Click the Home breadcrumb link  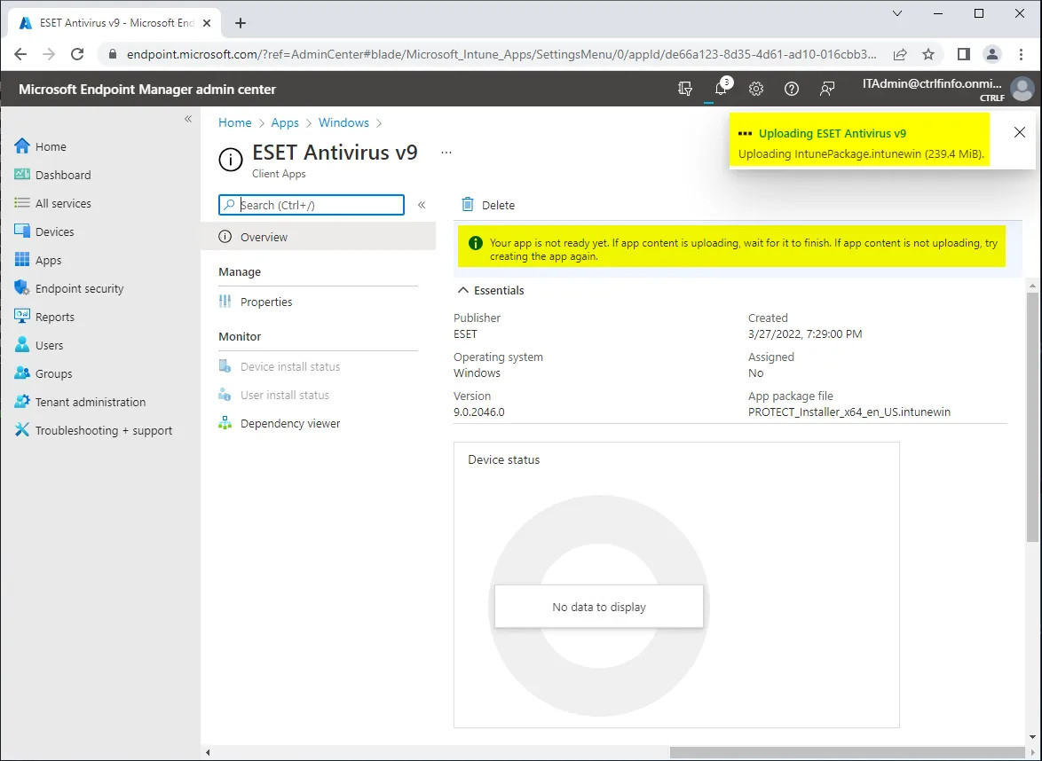pyautogui.click(x=235, y=123)
